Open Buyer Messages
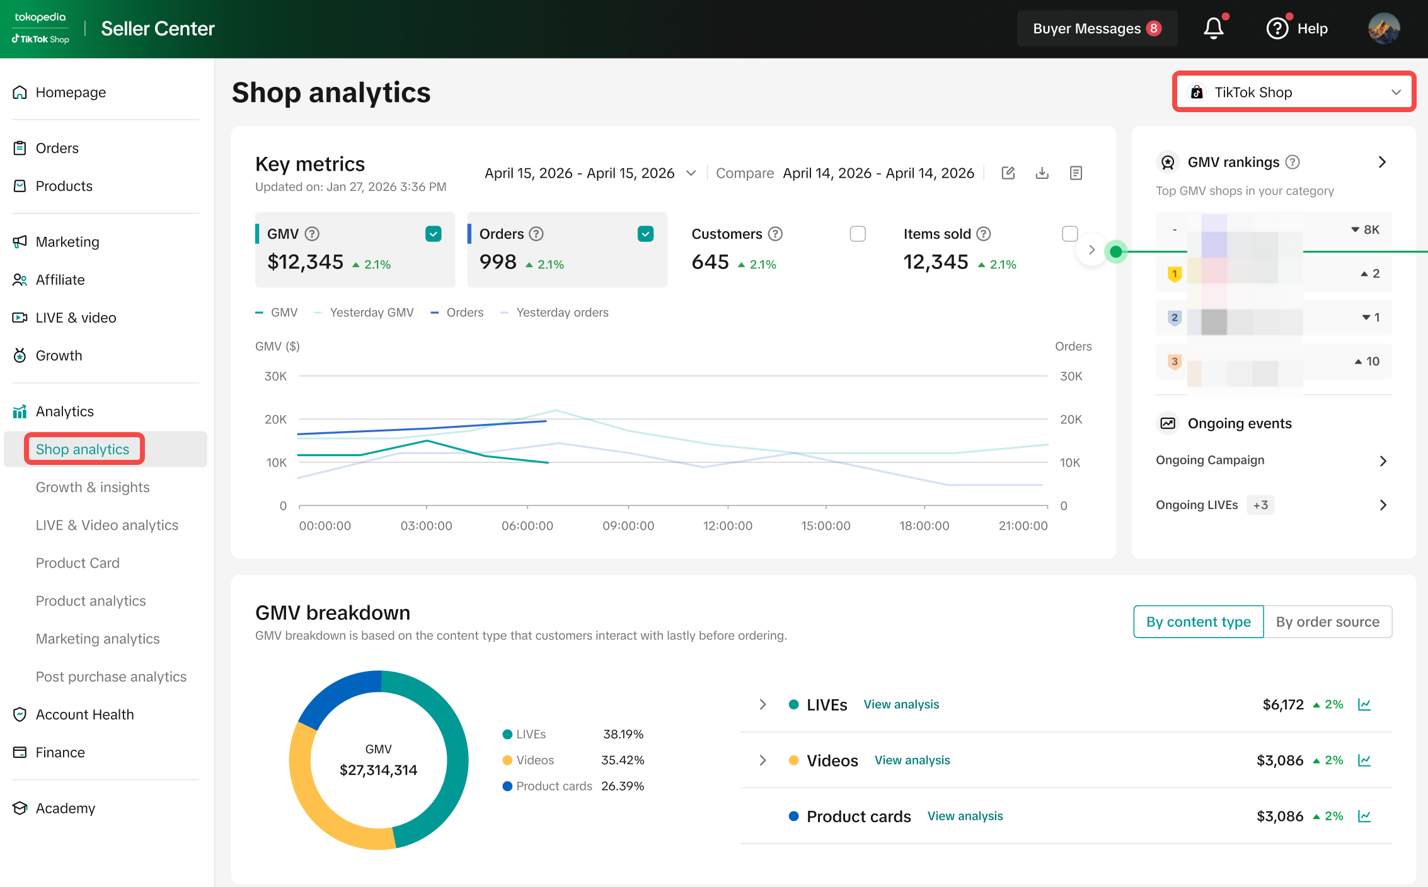The width and height of the screenshot is (1428, 887). click(x=1097, y=28)
